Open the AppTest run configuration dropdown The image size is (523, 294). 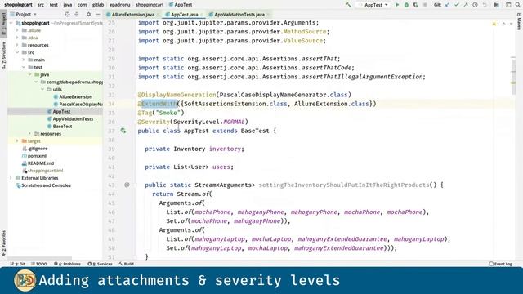point(373,5)
